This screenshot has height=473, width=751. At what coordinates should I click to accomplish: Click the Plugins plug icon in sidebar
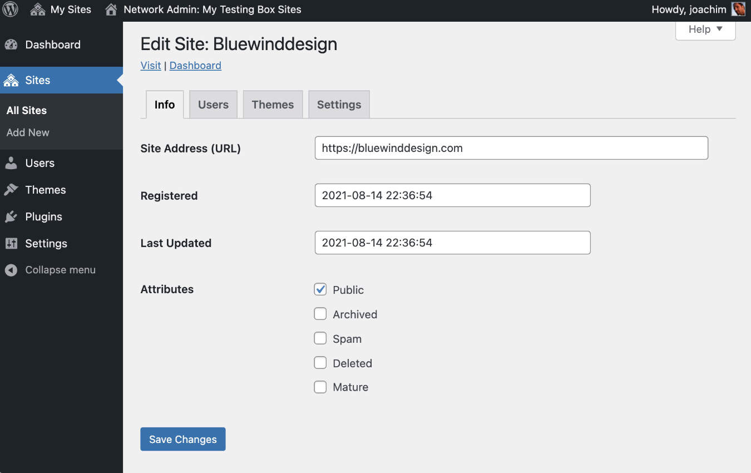coord(11,216)
